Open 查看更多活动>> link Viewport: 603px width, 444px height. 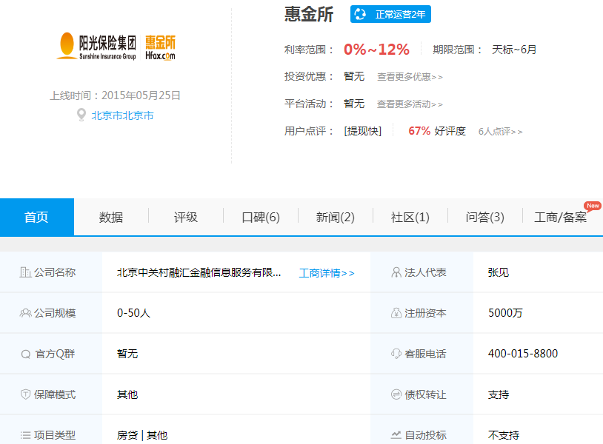[x=410, y=104]
